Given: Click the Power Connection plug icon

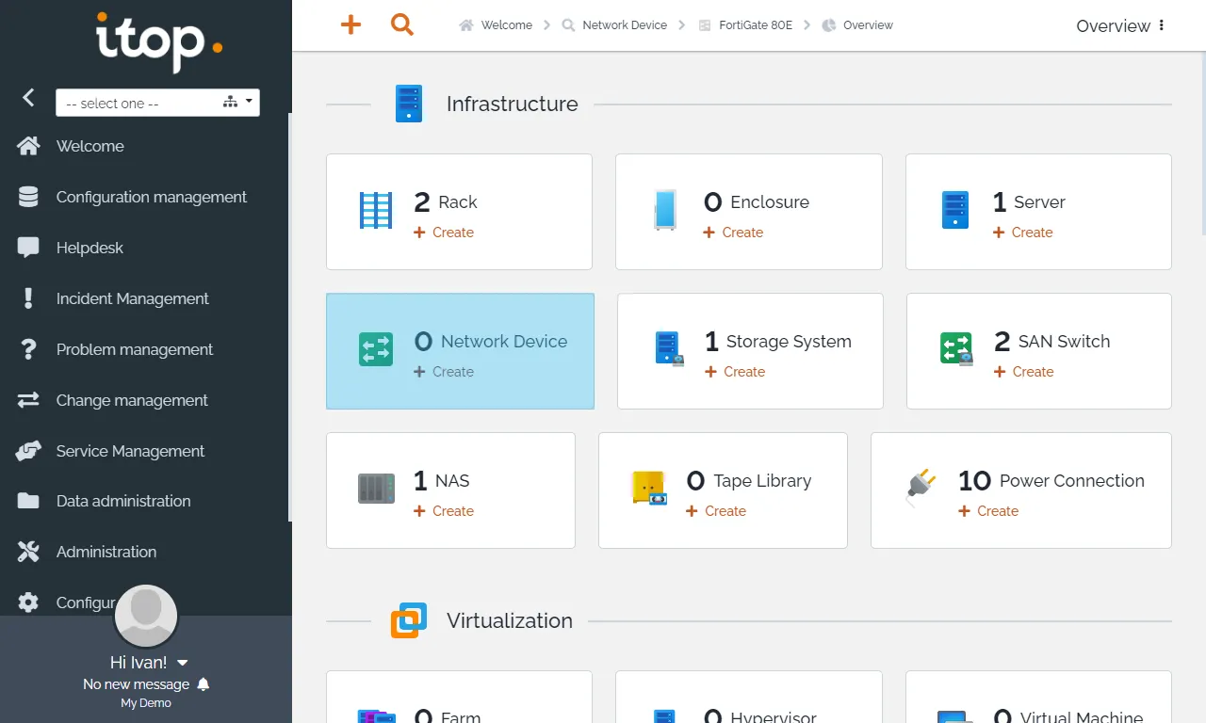Looking at the screenshot, I should point(921,489).
